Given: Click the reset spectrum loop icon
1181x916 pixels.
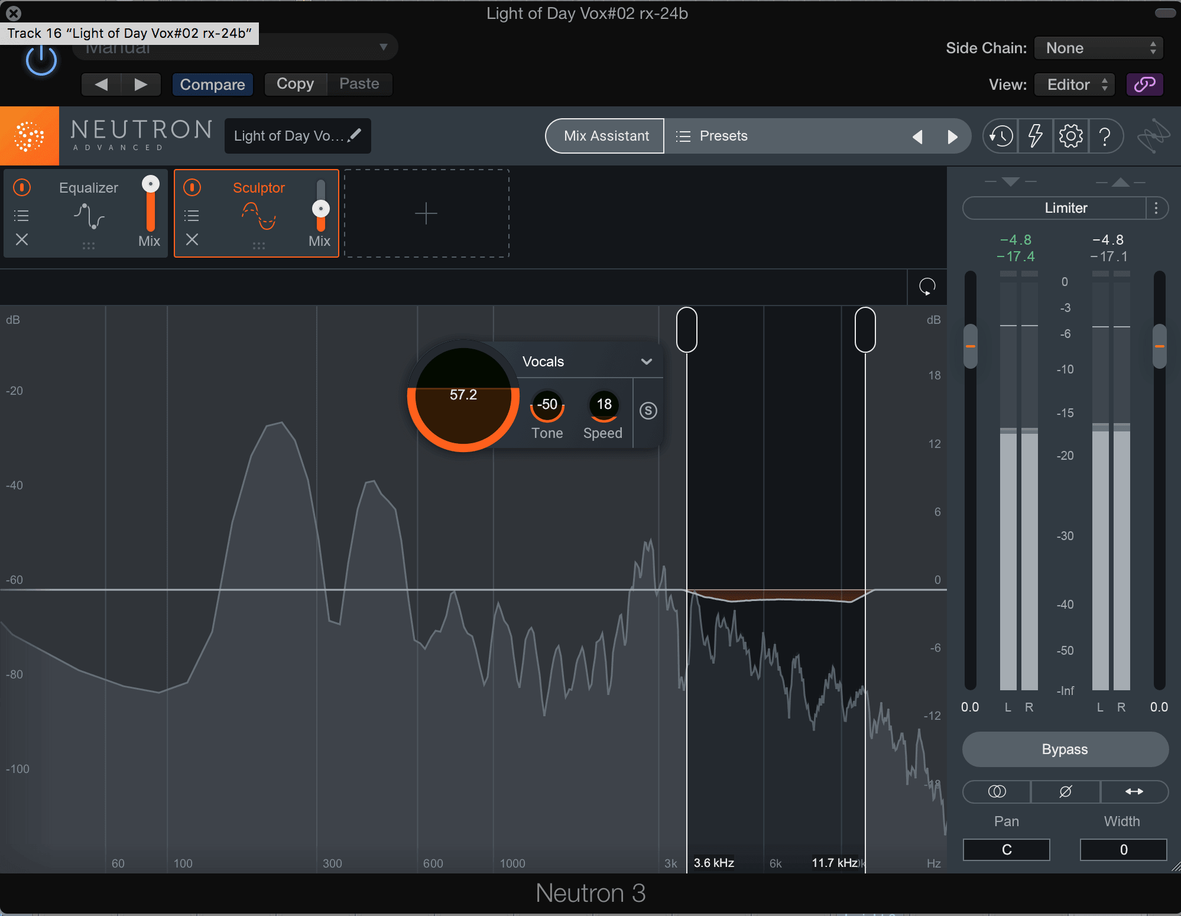Looking at the screenshot, I should tap(927, 287).
